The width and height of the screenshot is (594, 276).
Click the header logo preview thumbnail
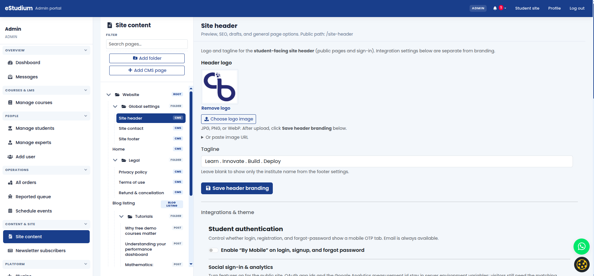tap(220, 87)
